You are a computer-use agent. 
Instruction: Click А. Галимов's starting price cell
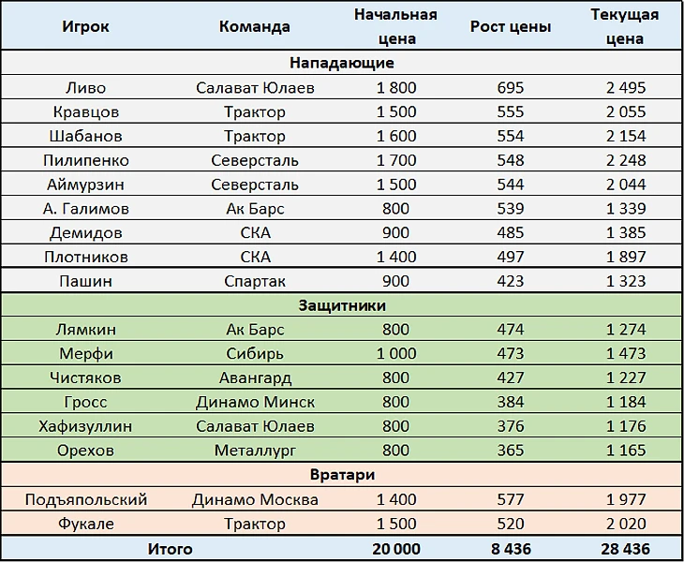[395, 208]
